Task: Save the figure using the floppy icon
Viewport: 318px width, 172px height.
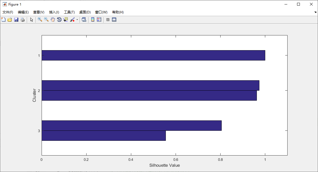Action: click(16, 20)
